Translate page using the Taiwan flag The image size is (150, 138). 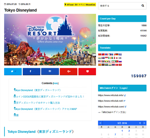point(103,54)
